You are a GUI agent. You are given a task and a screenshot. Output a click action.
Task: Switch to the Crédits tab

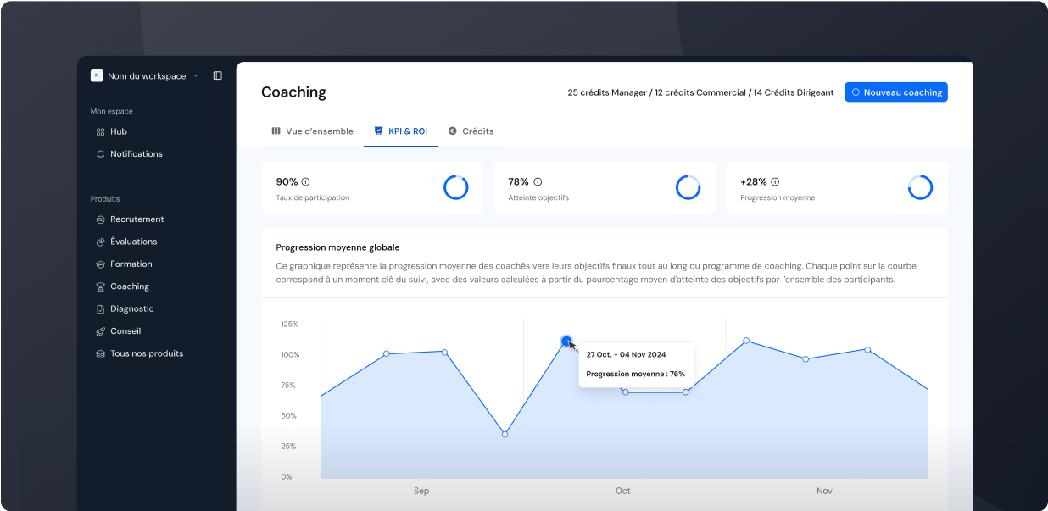coord(471,131)
